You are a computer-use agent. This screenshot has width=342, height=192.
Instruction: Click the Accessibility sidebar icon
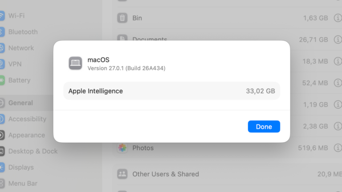click(x=2, y=119)
